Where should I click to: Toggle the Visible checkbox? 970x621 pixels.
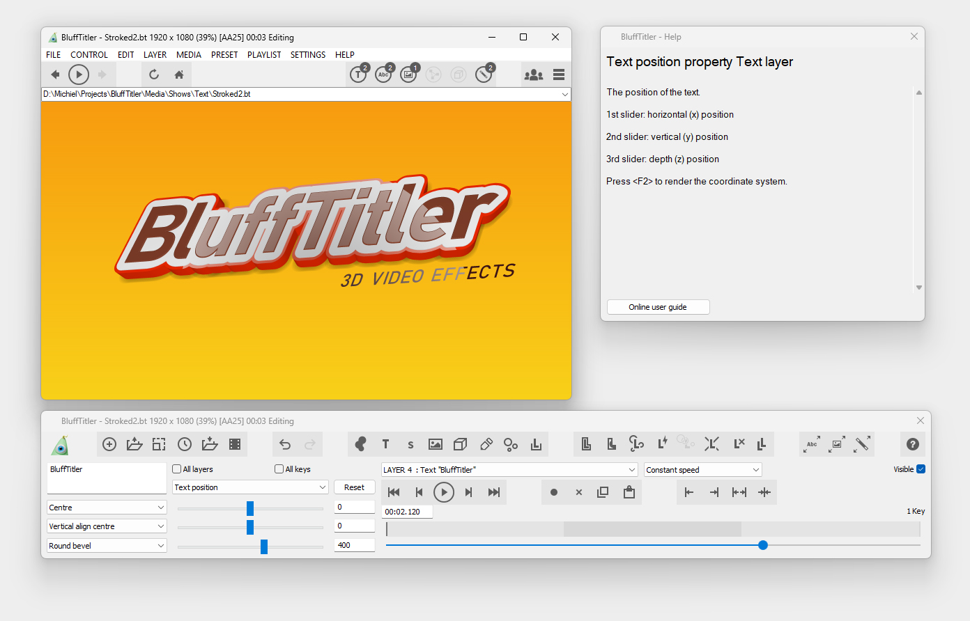[921, 469]
